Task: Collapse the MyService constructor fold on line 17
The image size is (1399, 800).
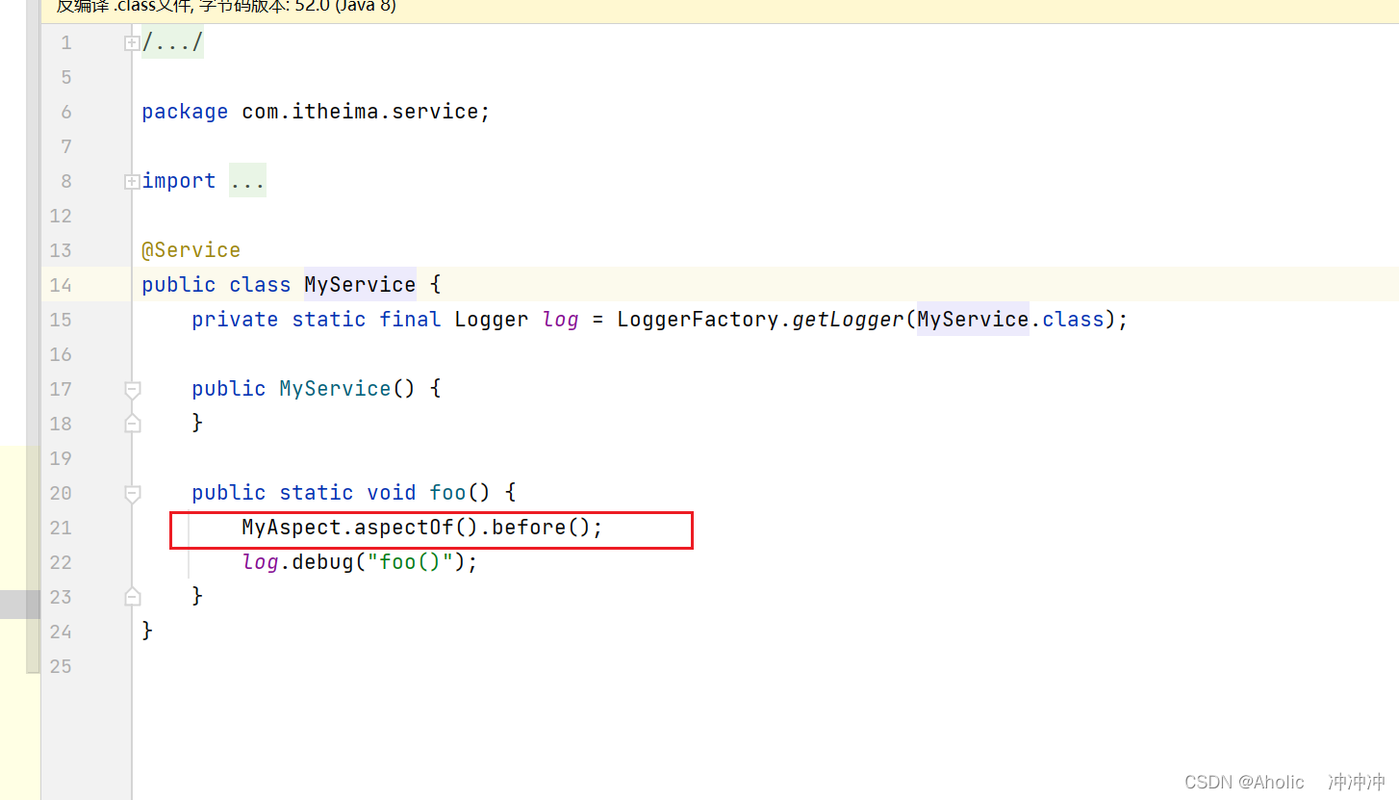Action: (133, 390)
